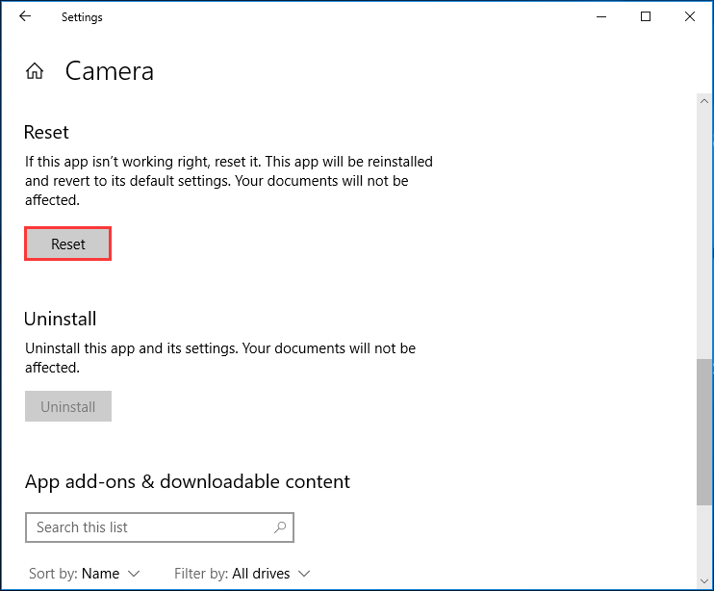Expand the chevron next to Sort by Name

coord(134,574)
